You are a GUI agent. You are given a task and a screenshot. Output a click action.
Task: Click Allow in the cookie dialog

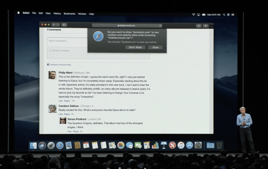[155, 47]
